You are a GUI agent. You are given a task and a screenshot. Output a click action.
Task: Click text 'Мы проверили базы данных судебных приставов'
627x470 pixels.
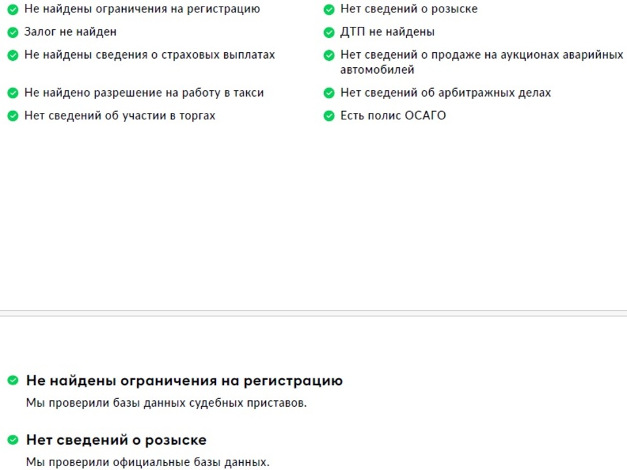(166, 403)
